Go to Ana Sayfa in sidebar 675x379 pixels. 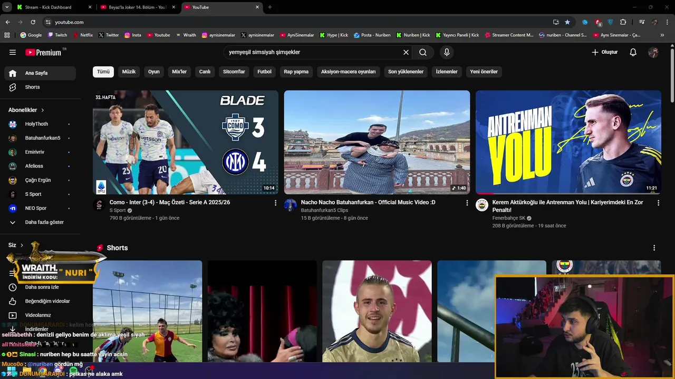(x=40, y=73)
